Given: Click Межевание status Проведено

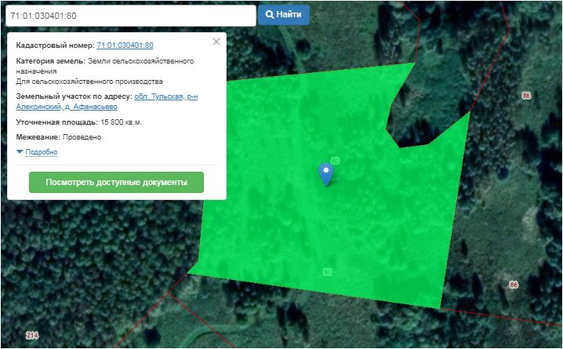Looking at the screenshot, I should point(82,137).
